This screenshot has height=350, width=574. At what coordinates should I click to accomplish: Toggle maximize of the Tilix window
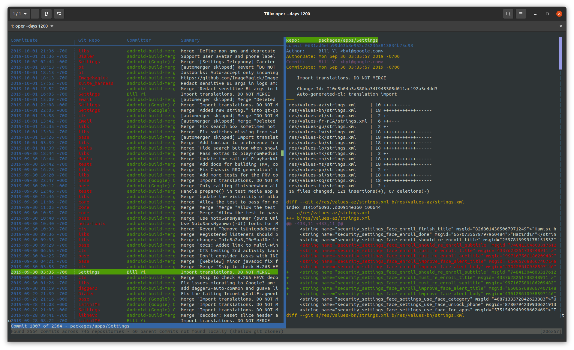pos(547,14)
